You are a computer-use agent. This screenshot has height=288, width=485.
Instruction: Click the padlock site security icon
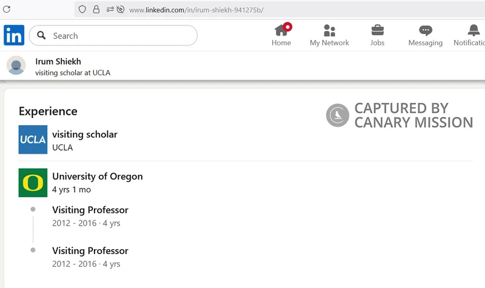click(96, 10)
